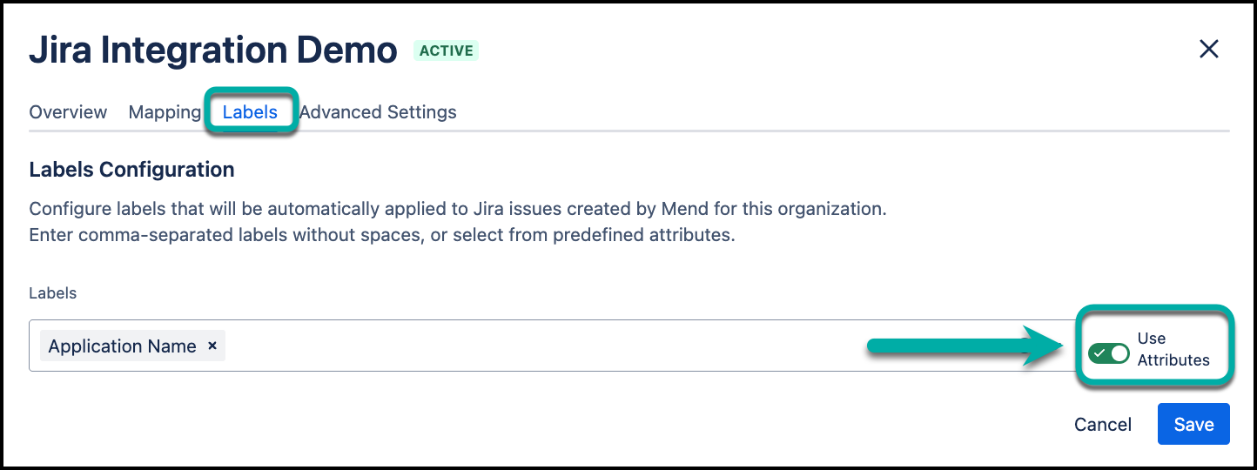Click the ACTIVE status badge
This screenshot has width=1257, height=470.
[x=446, y=50]
